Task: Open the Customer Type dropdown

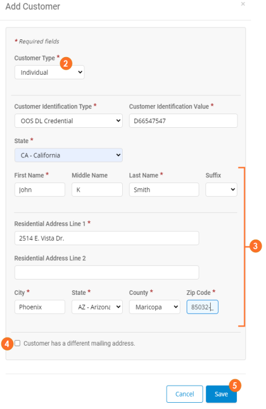Action: 49,72
